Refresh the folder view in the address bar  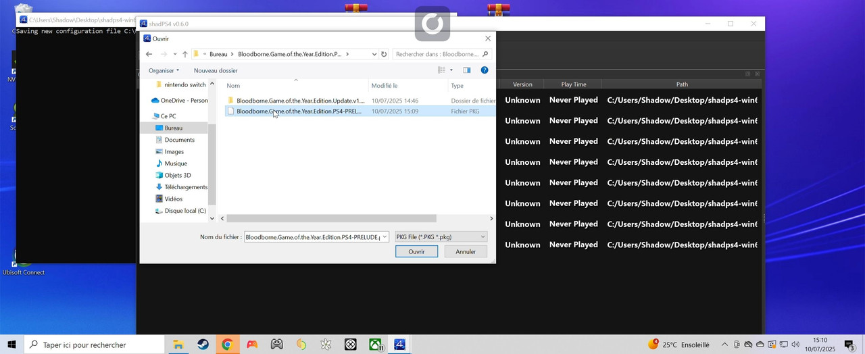click(x=384, y=54)
